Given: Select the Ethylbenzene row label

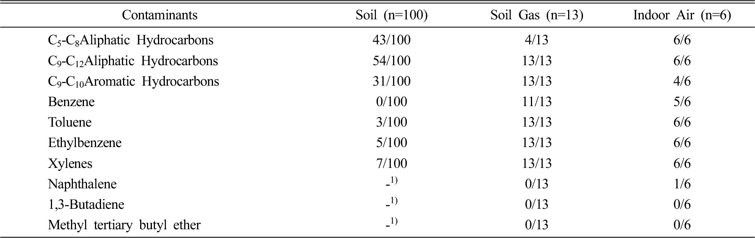Looking at the screenshot, I should pyautogui.click(x=85, y=143).
